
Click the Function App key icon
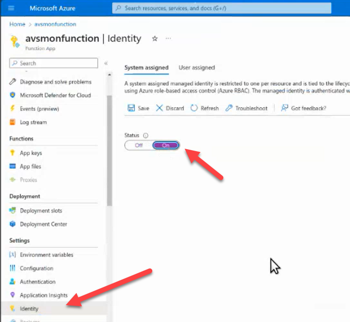click(15, 42)
